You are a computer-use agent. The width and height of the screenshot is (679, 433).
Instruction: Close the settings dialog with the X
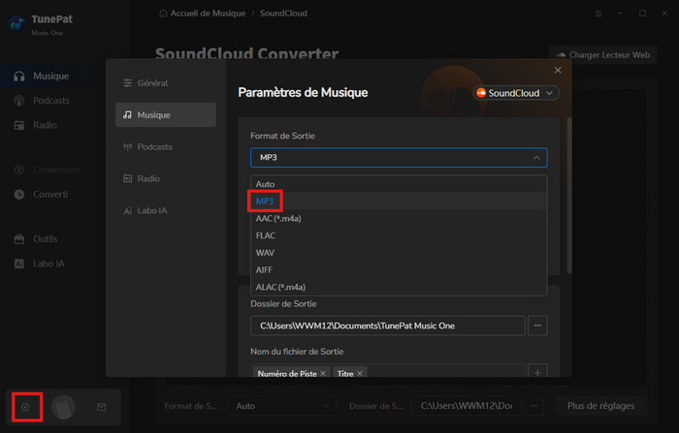point(558,70)
